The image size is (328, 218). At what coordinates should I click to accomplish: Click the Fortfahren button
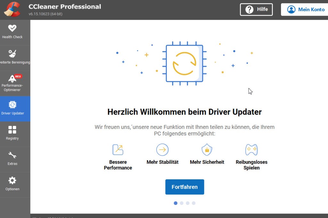pos(184,187)
